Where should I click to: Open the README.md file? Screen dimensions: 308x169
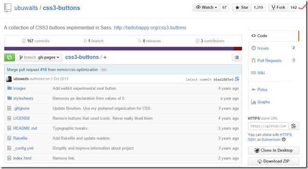[25, 128]
